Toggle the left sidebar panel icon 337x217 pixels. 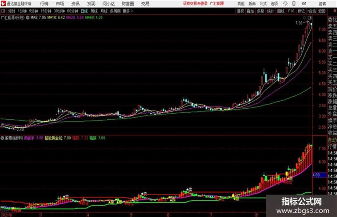[3, 11]
